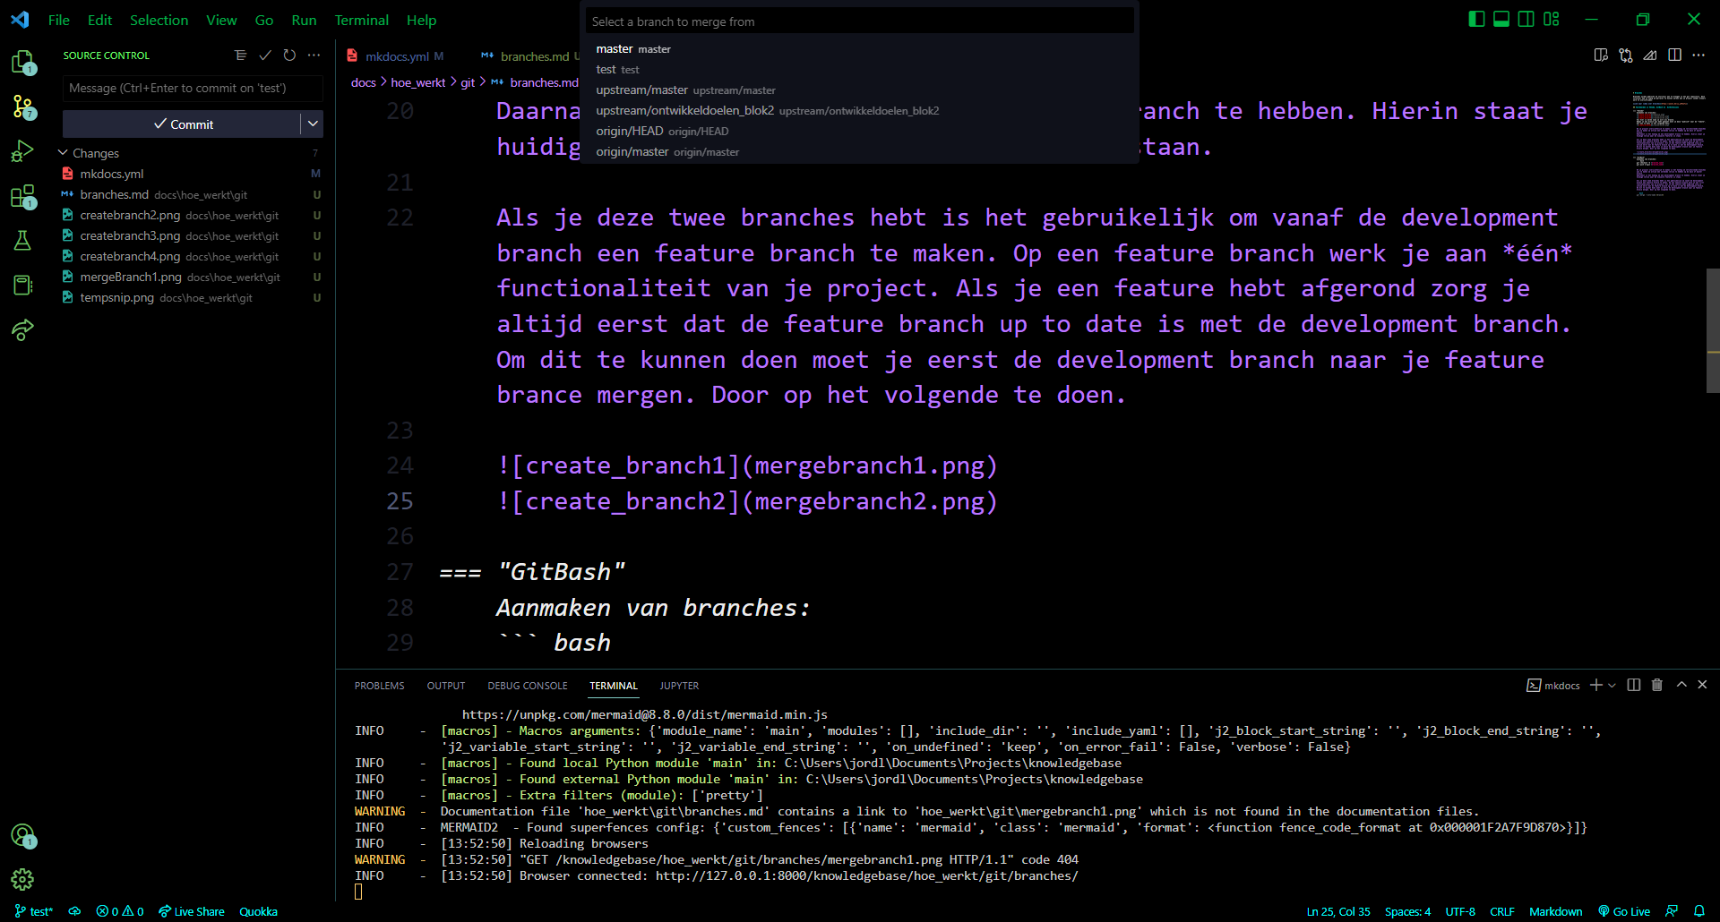Screen dimensions: 1720x922
Task: Open tempsnip.png in changes list
Action: pos(191,297)
